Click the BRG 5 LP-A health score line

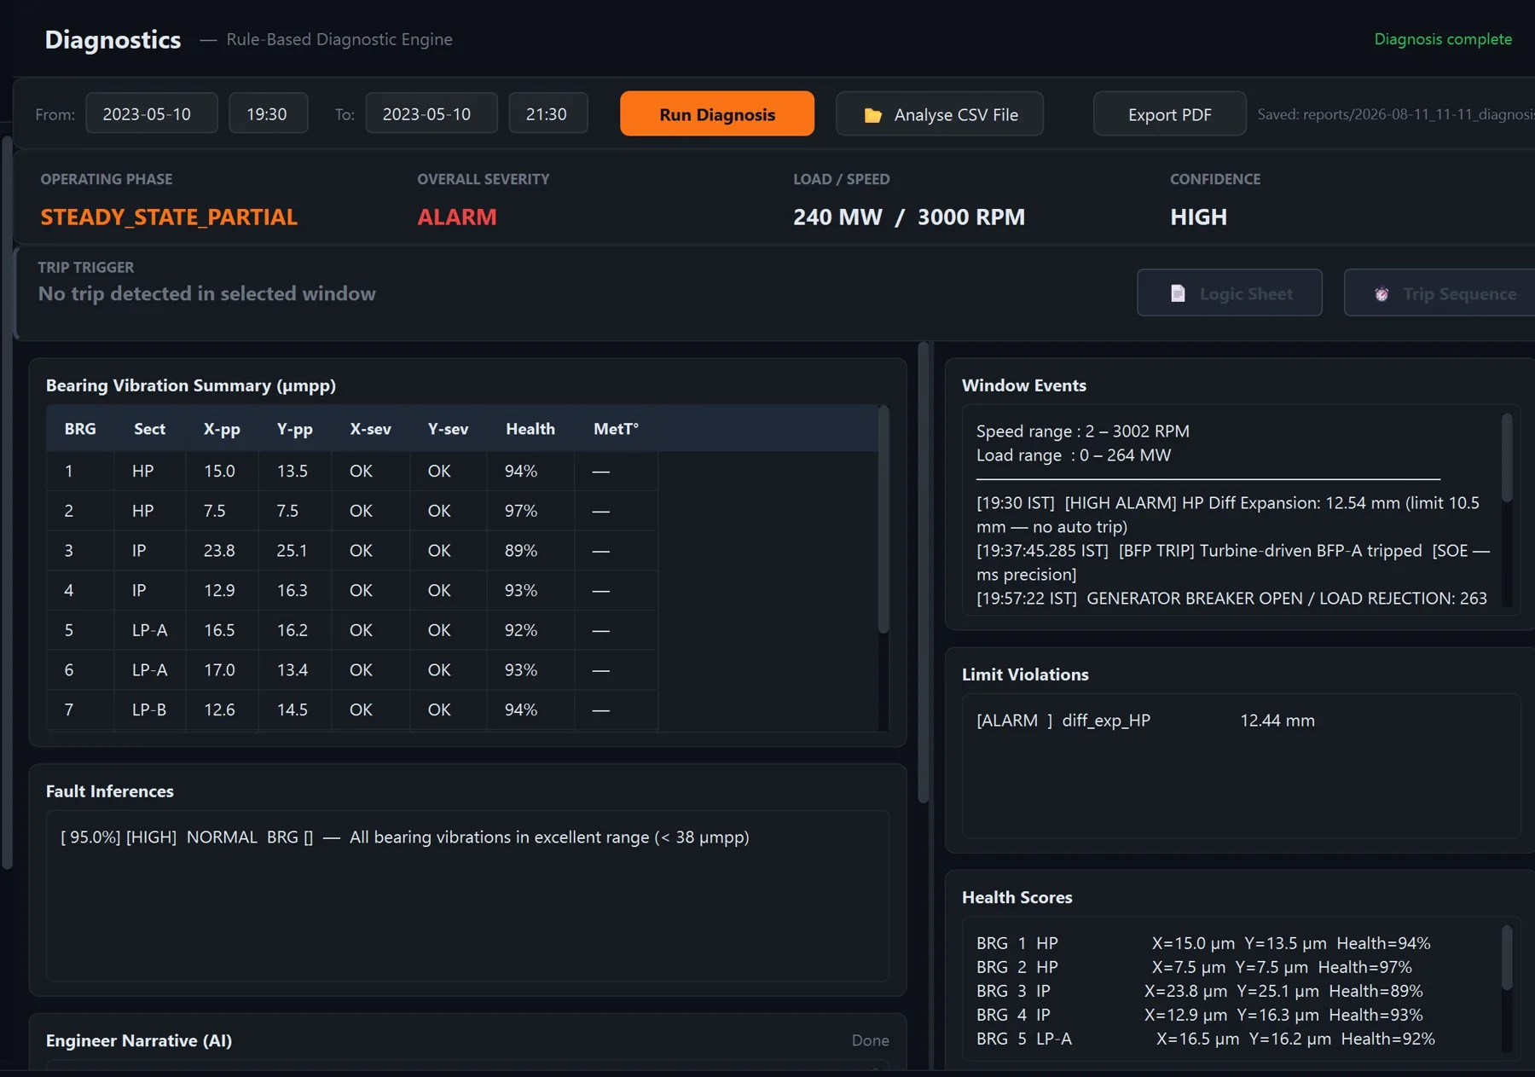(x=1206, y=1039)
